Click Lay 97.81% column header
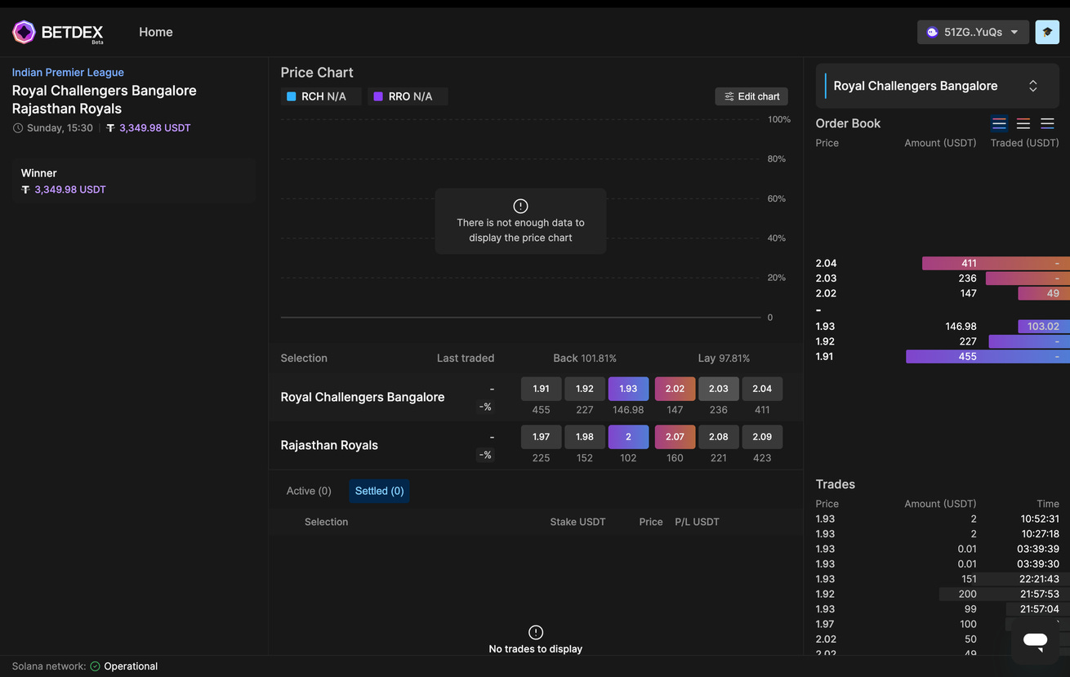The image size is (1070, 677). [724, 359]
